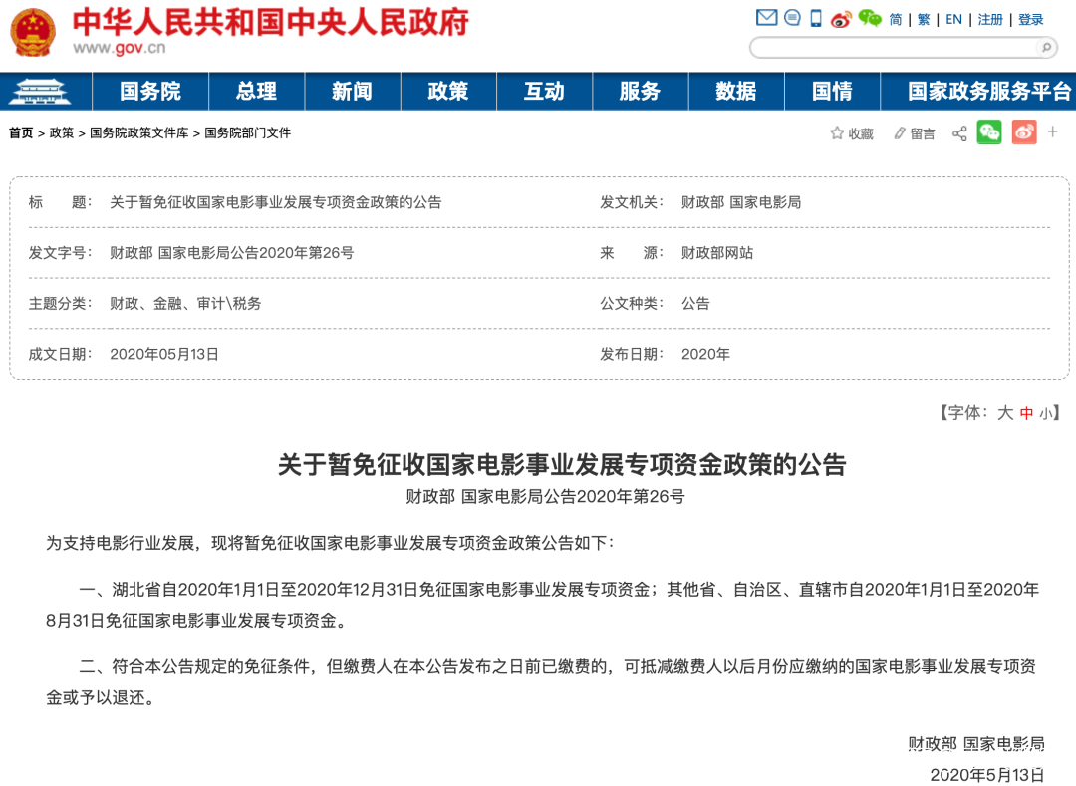Click the 登录 login link
This screenshot has width=1076, height=786.
1031,20
